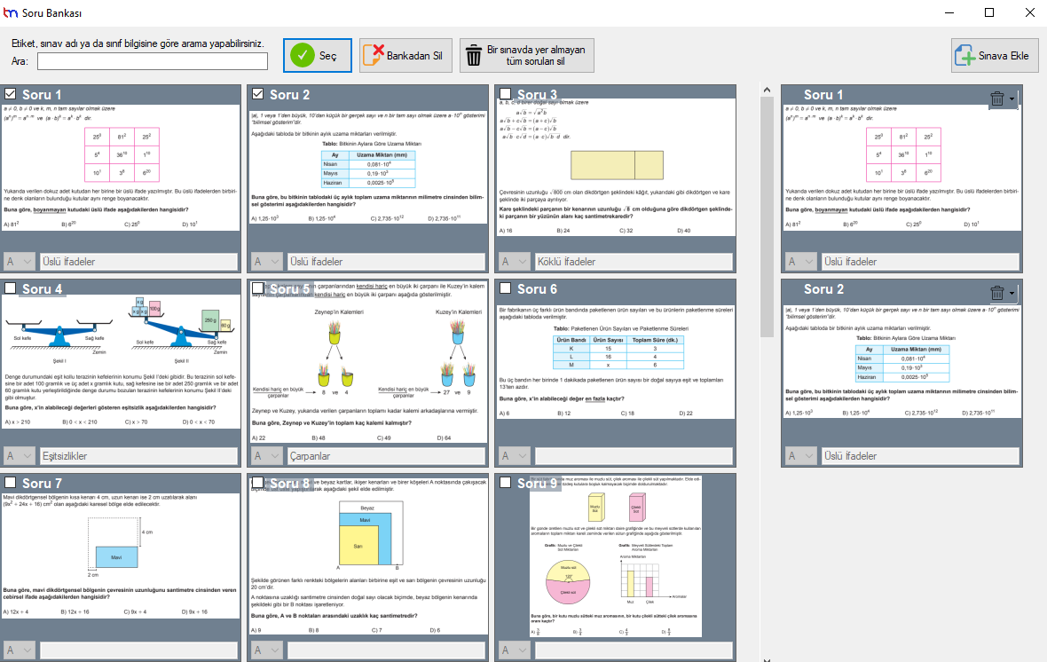Screen dimensions: 1047x662
Task: Click the Soru Bankası app logo icon
Action: click(x=11, y=12)
